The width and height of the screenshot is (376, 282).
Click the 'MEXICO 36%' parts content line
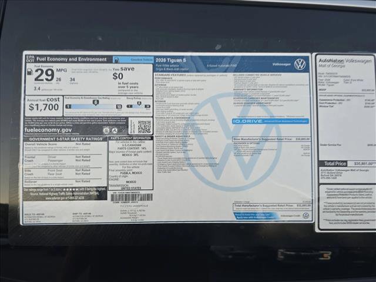pyautogui.click(x=130, y=155)
